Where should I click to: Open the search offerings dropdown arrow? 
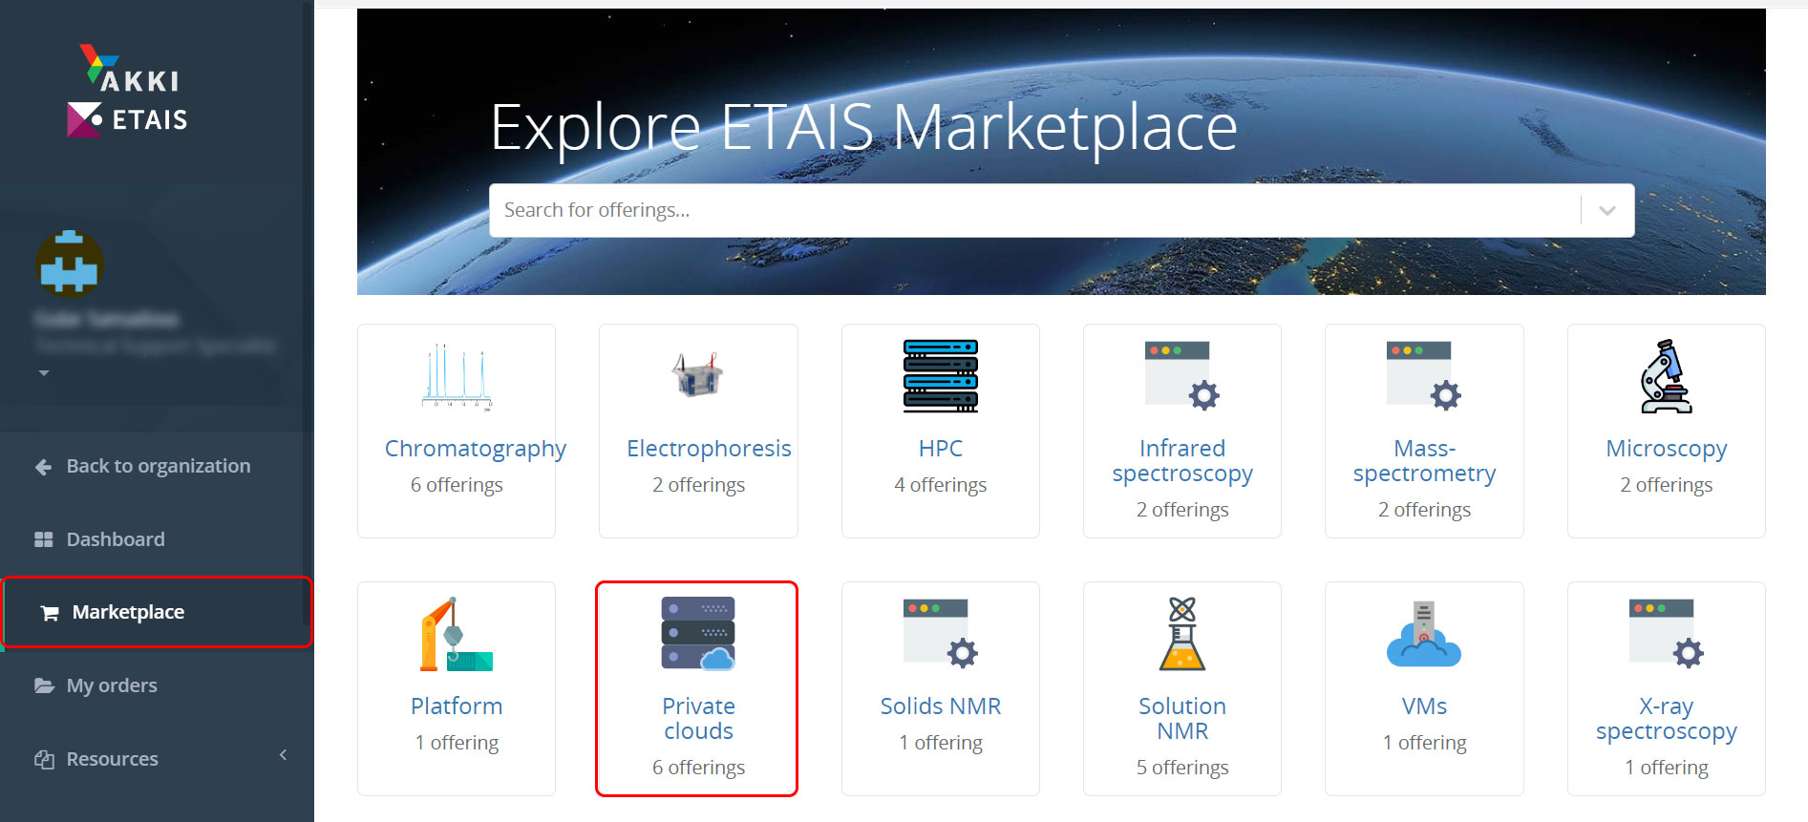point(1607,210)
